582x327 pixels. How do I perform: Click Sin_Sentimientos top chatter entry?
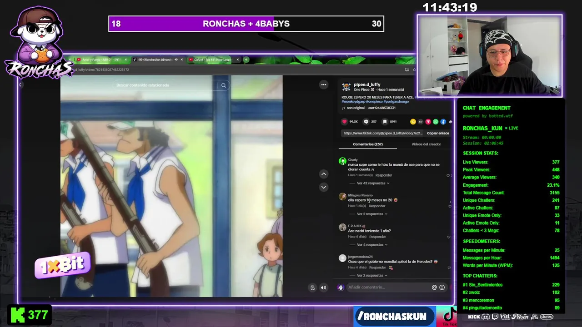(511, 285)
